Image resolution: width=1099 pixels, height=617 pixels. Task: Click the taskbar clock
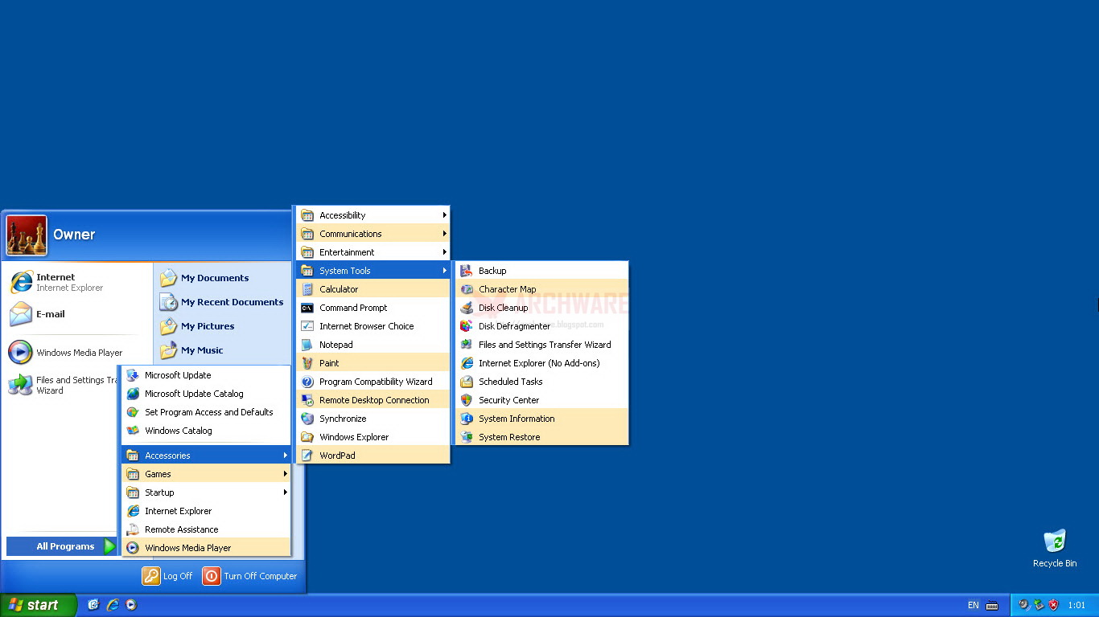coord(1076,606)
